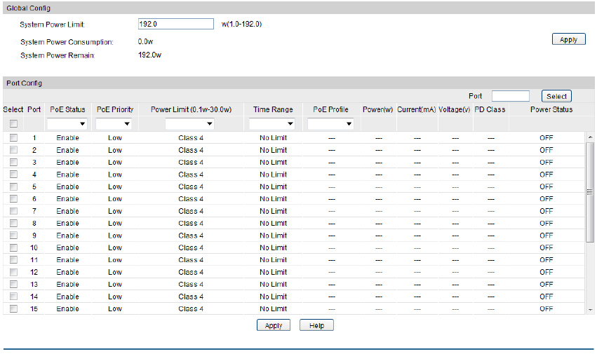The image size is (597, 354).
Task: Click the port table scrollbar thumb
Action: 590,192
